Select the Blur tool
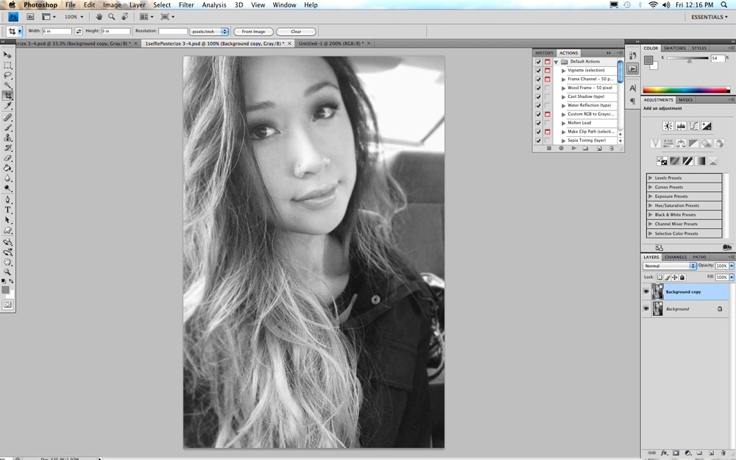The width and height of the screenshot is (736, 460). (x=7, y=178)
